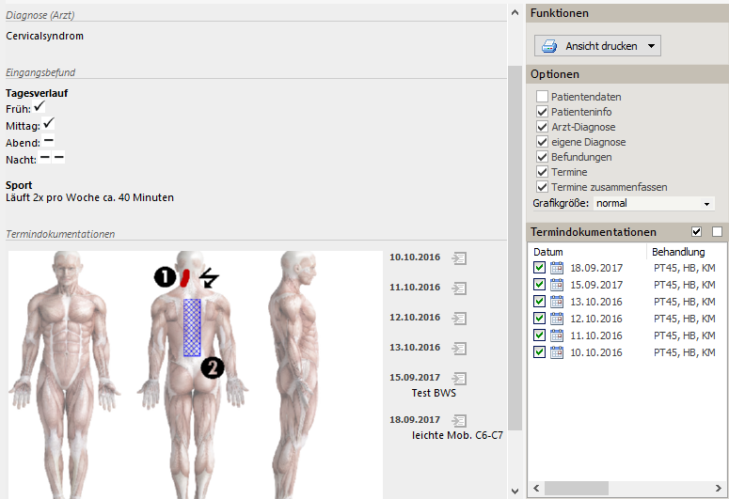Click the Ansicht drucken button
The width and height of the screenshot is (729, 499).
(591, 46)
